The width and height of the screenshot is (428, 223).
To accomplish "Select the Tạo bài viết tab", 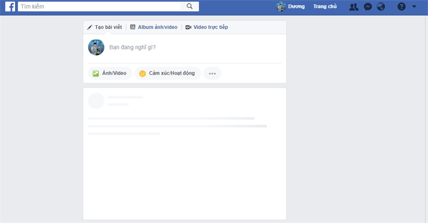I will (104, 27).
